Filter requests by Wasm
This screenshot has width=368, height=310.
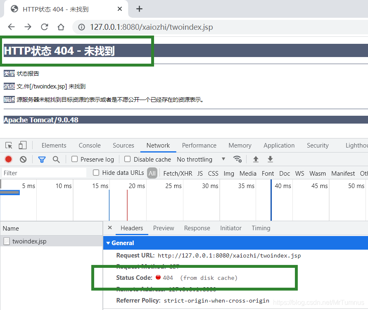tap(318, 173)
